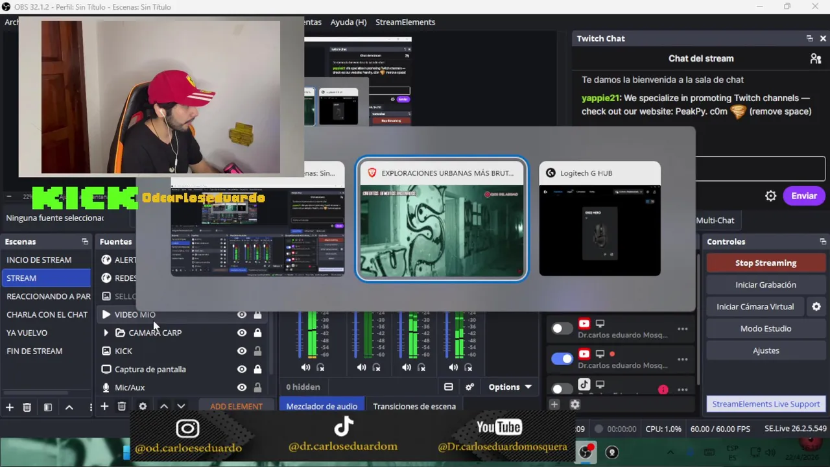Disable the active YouTube destination switch
Screen dimensions: 830x467
point(562,359)
